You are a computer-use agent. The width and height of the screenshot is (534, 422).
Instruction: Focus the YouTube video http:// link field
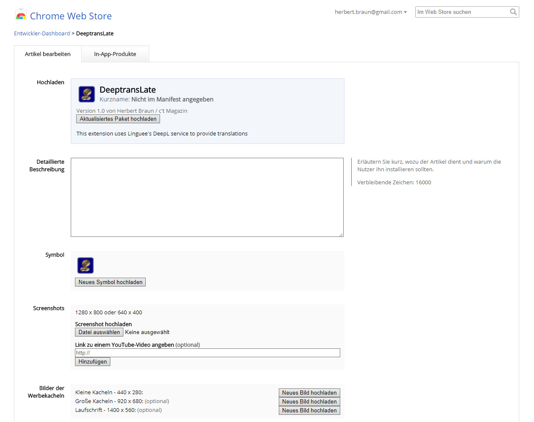coord(208,353)
